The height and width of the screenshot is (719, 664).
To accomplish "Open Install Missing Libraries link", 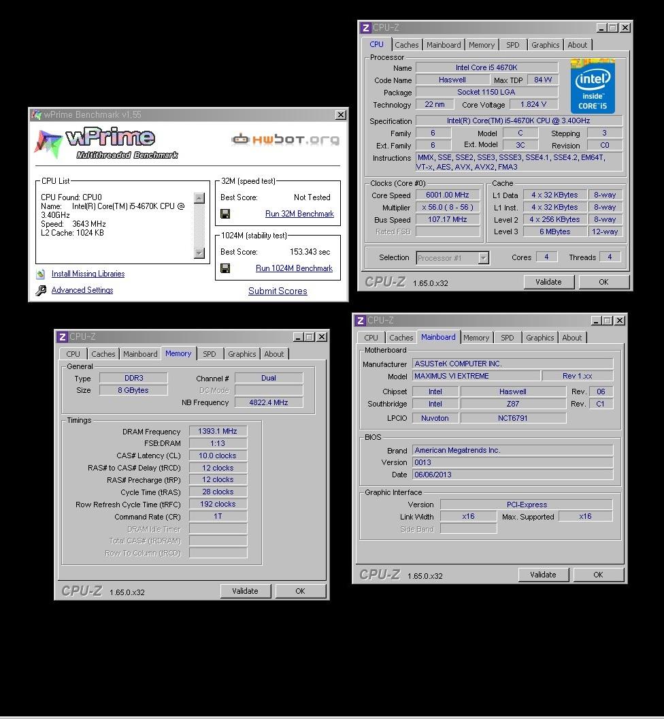I will (x=88, y=274).
